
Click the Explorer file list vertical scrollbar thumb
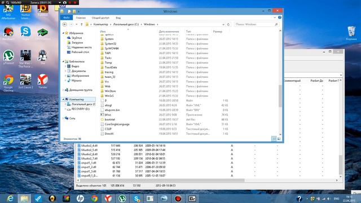coord(280,96)
